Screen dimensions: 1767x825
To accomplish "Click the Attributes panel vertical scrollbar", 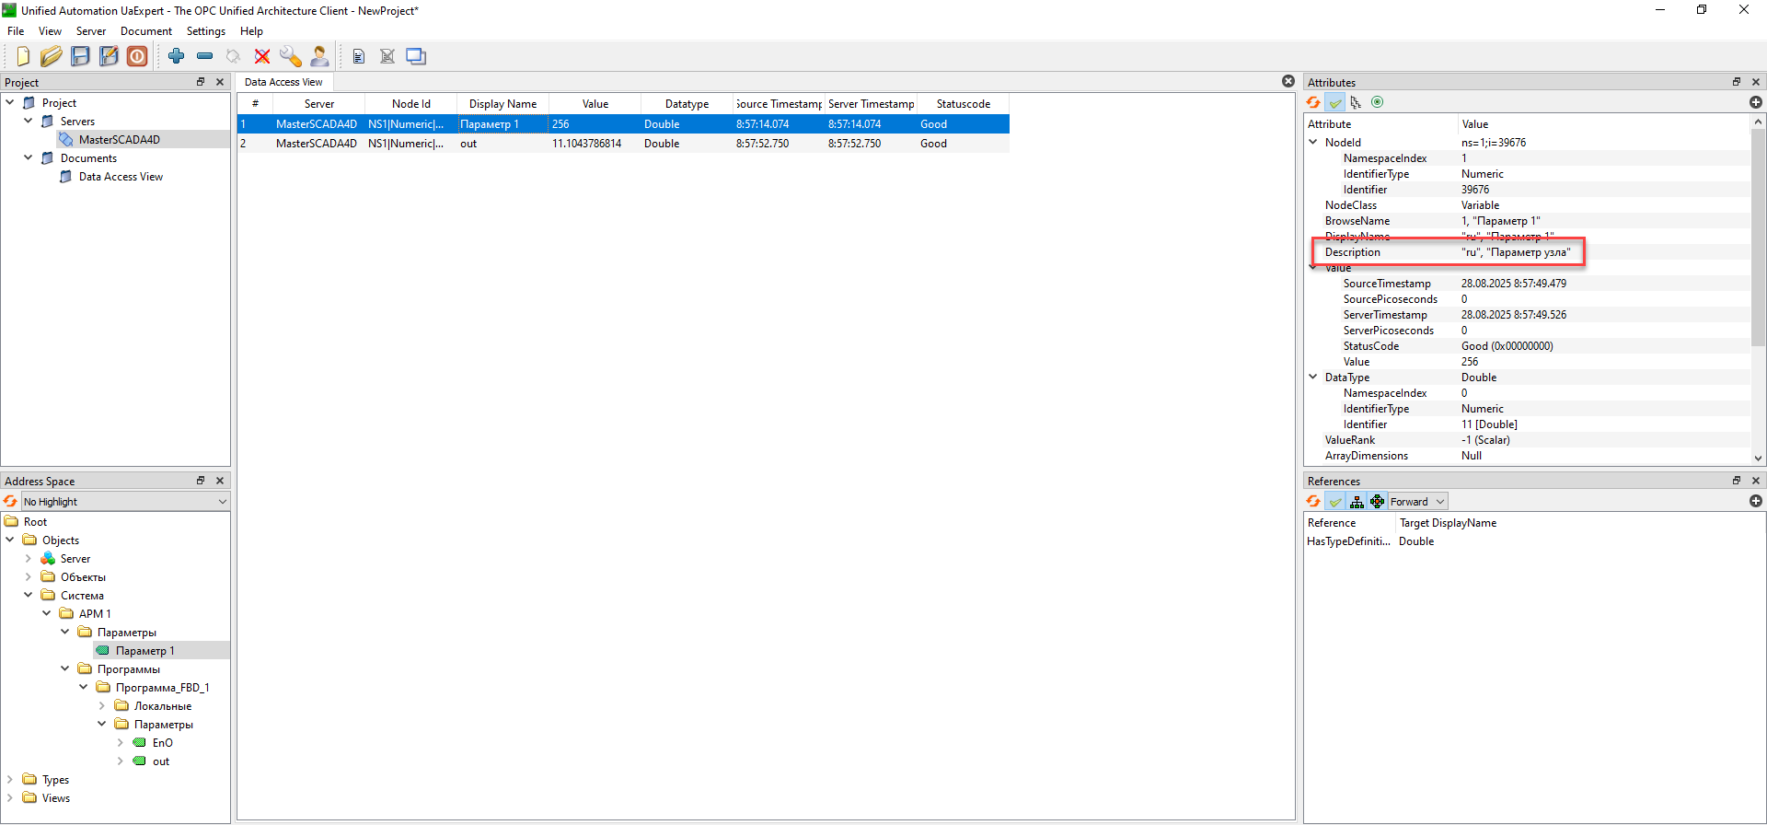I will pyautogui.click(x=1758, y=239).
